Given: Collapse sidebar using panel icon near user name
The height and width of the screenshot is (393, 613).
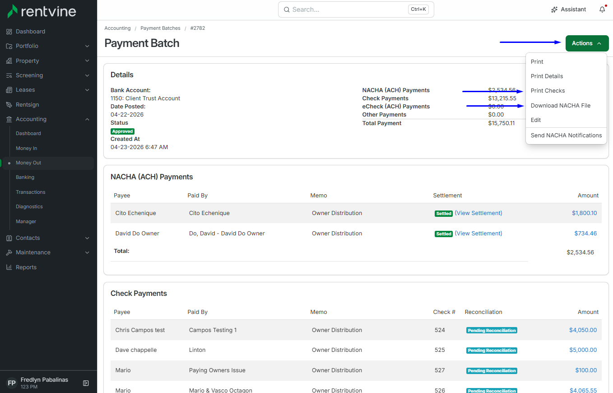Looking at the screenshot, I should [x=86, y=383].
